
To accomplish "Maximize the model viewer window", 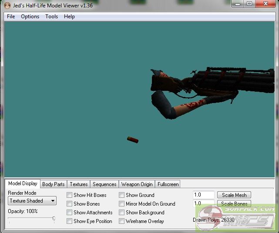I will click(x=249, y=4).
